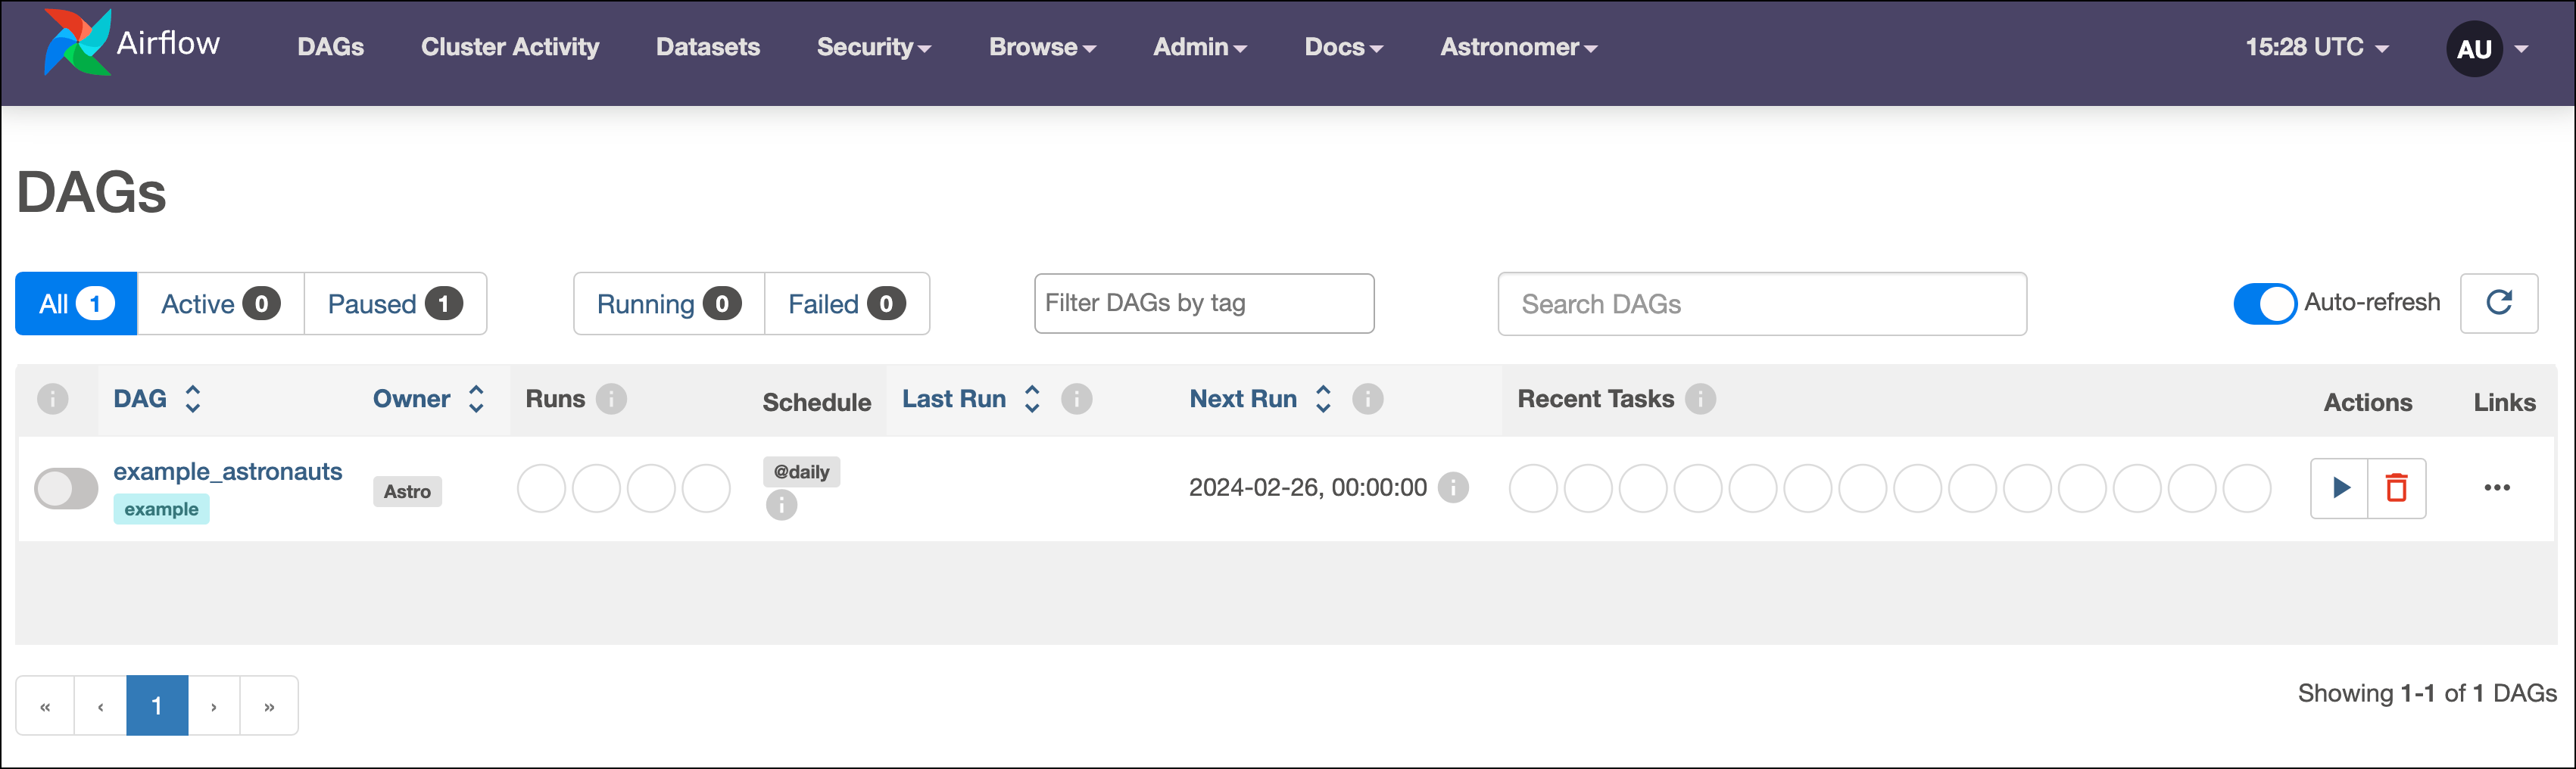
Task: Click the refresh DAGs icon
Action: pyautogui.click(x=2499, y=303)
